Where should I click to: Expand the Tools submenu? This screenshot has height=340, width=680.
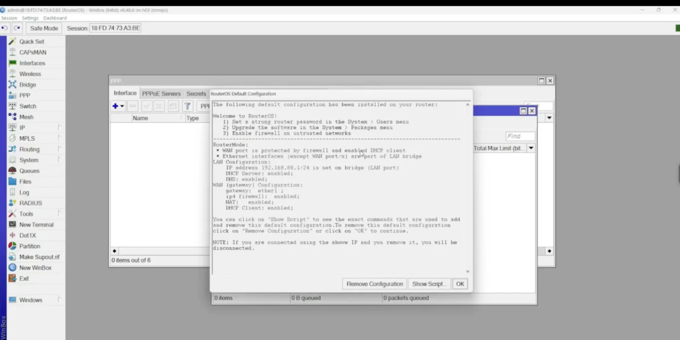point(59,214)
